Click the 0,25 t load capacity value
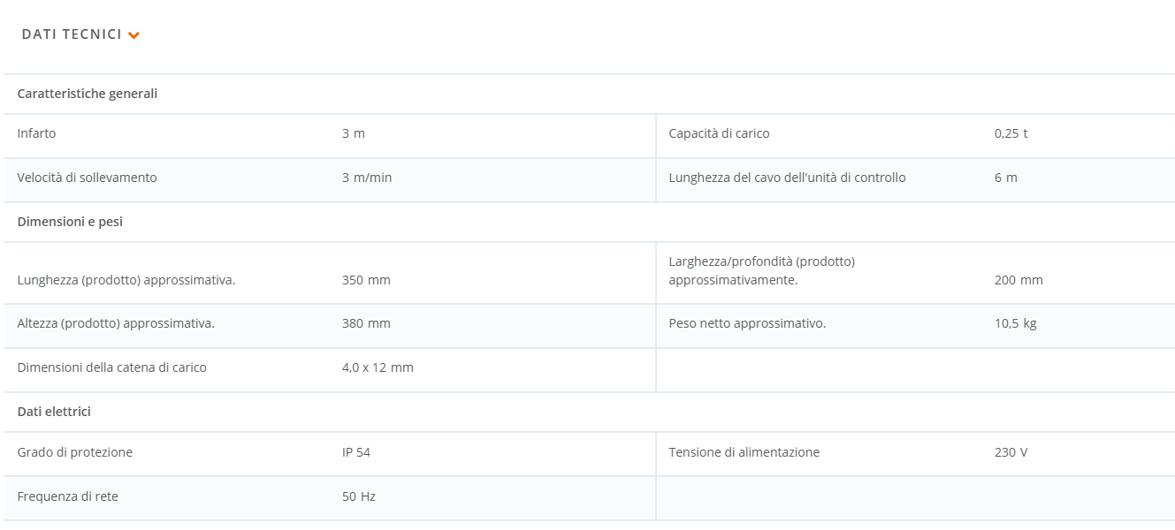 point(1011,133)
